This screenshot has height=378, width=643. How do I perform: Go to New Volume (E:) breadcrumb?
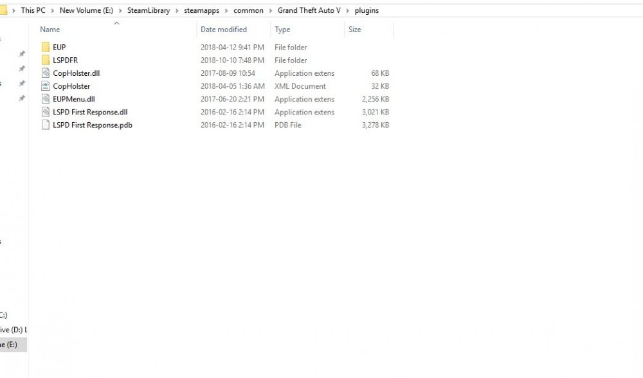point(87,10)
